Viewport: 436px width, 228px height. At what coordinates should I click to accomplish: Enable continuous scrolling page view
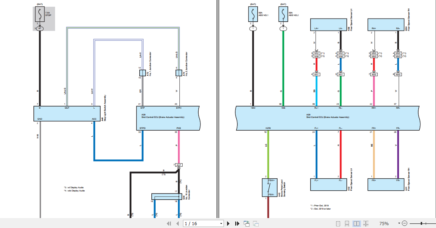coord(347,223)
